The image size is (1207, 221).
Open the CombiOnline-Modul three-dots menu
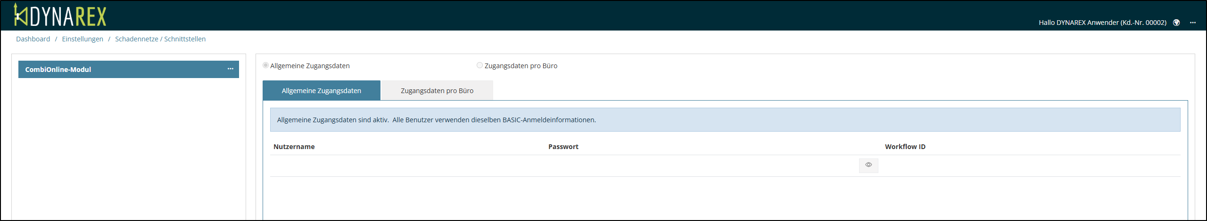[x=230, y=69]
